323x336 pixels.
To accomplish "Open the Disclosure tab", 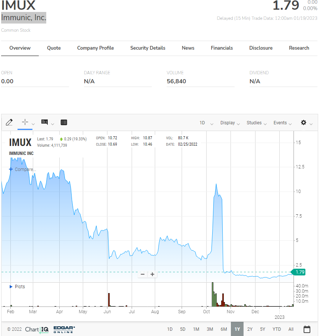I will point(261,48).
